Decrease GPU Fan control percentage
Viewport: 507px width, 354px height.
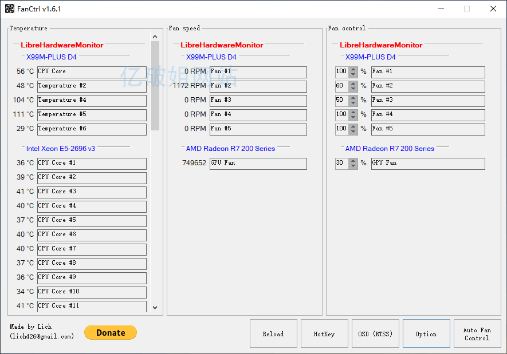(x=353, y=166)
